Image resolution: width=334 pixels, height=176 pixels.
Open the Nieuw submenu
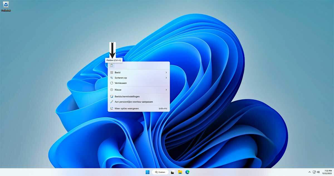coord(139,90)
